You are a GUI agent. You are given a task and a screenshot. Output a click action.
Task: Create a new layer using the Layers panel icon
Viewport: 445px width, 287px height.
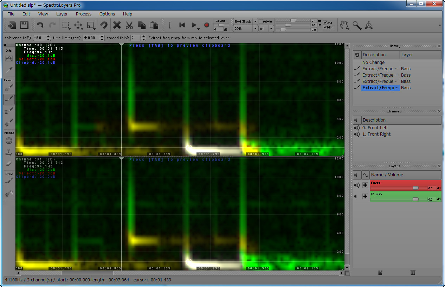(x=380, y=272)
